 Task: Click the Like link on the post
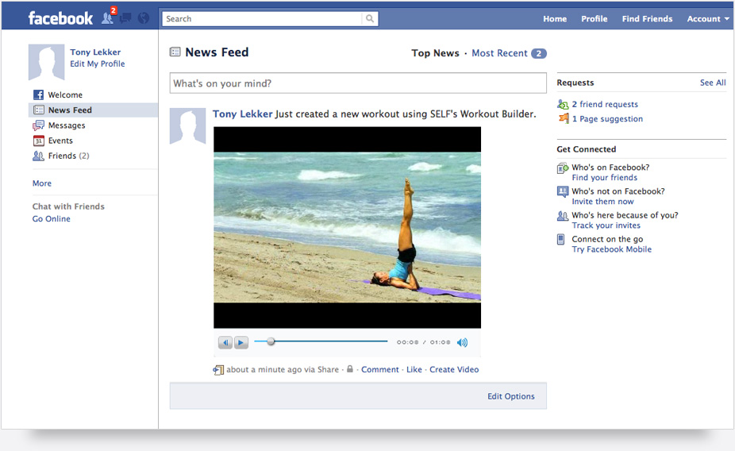tap(414, 369)
